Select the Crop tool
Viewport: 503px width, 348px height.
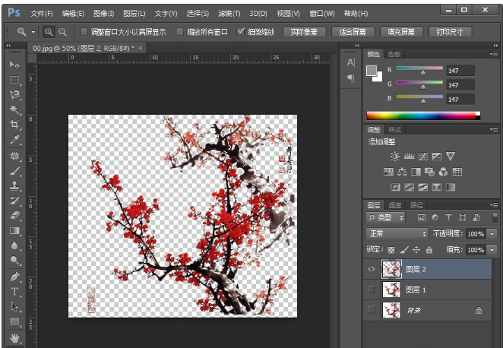[14, 125]
